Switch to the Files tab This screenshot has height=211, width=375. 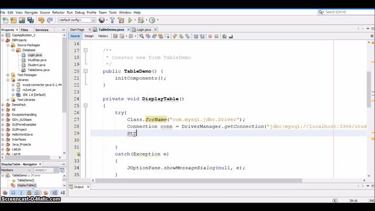click(24, 30)
